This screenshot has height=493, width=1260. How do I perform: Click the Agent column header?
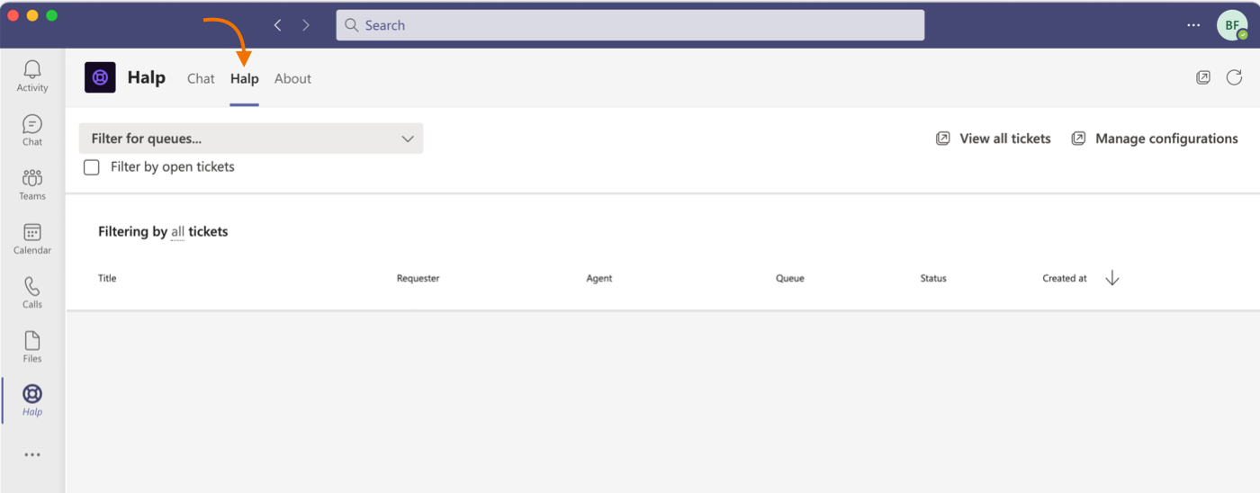click(598, 278)
